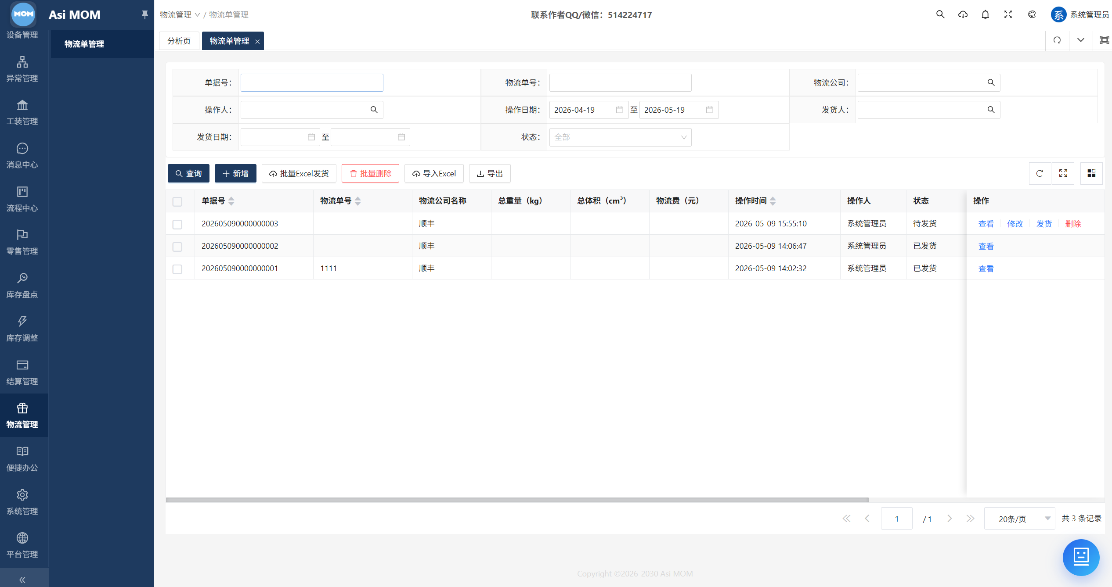Toggle fullscreen via the header expand icon
The height and width of the screenshot is (587, 1112).
click(x=1008, y=14)
